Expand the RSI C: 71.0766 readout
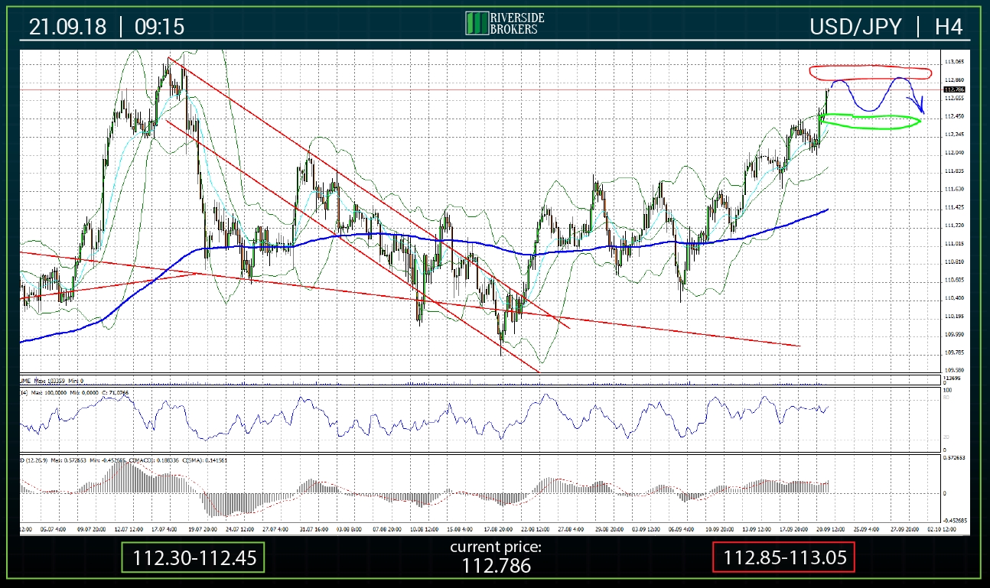 point(115,390)
